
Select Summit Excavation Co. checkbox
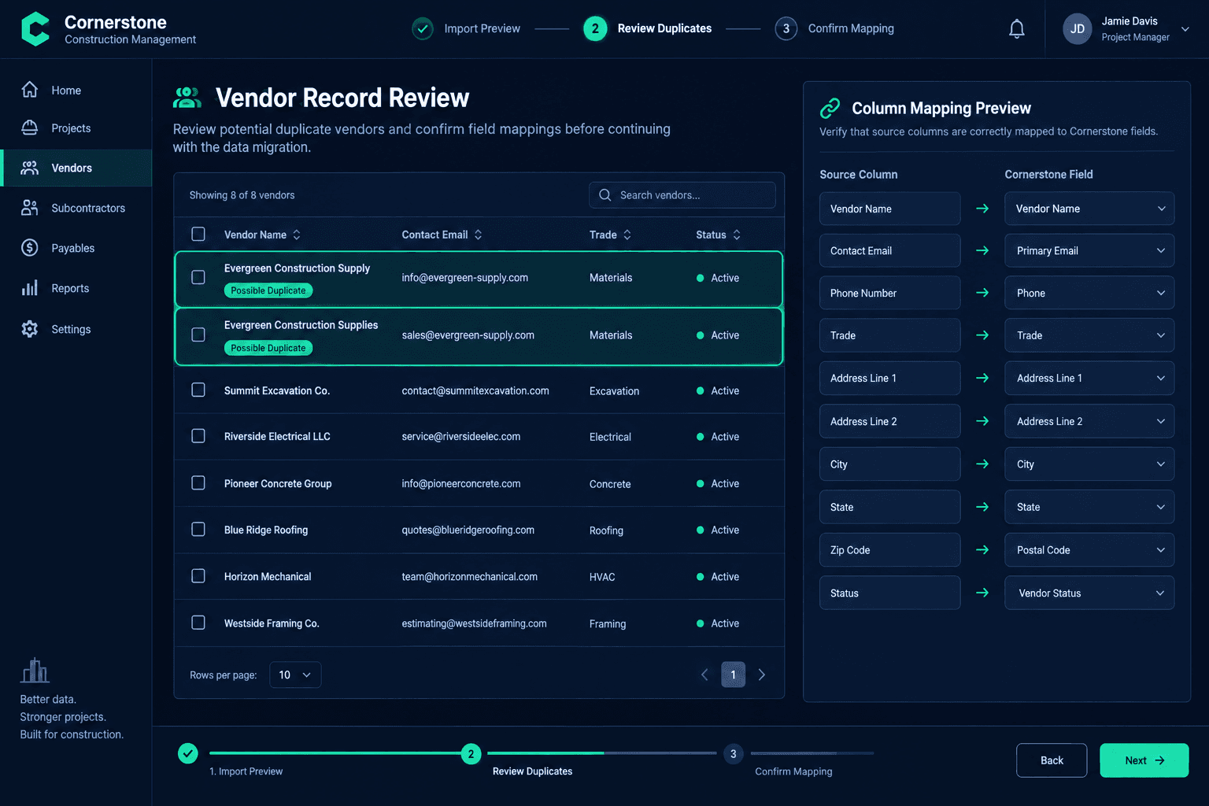click(198, 390)
